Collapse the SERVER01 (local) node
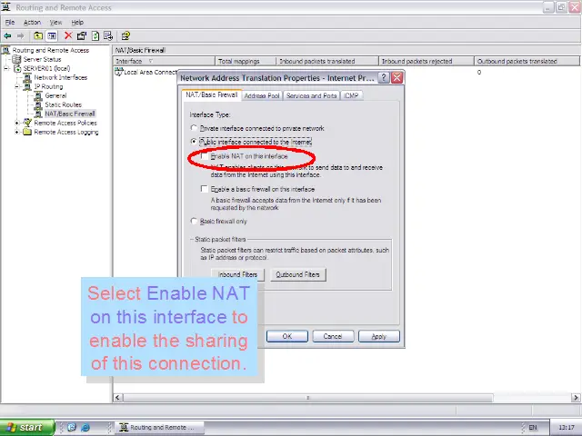This screenshot has height=436, width=582. click(x=6, y=69)
